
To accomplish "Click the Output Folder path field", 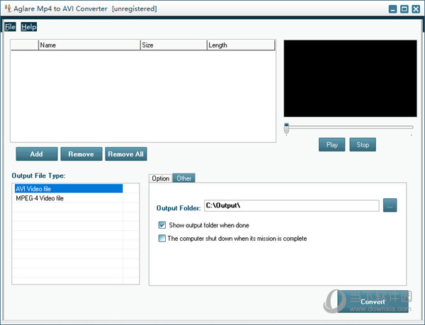I will coord(292,205).
